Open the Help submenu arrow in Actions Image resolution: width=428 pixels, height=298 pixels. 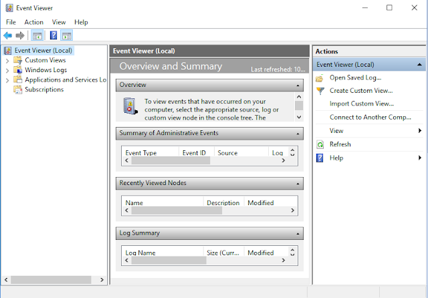tap(420, 158)
